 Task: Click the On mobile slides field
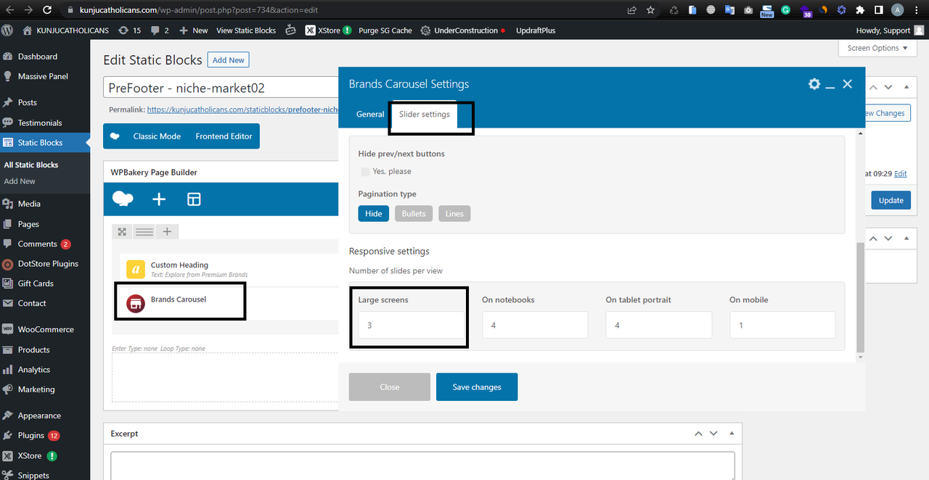tap(782, 325)
